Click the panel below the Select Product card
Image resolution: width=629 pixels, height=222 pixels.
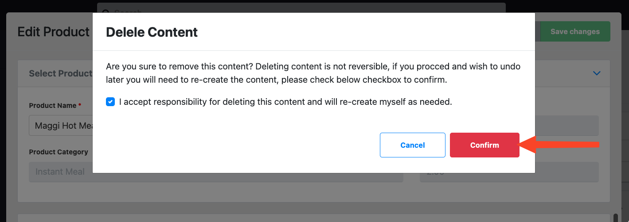(314, 218)
